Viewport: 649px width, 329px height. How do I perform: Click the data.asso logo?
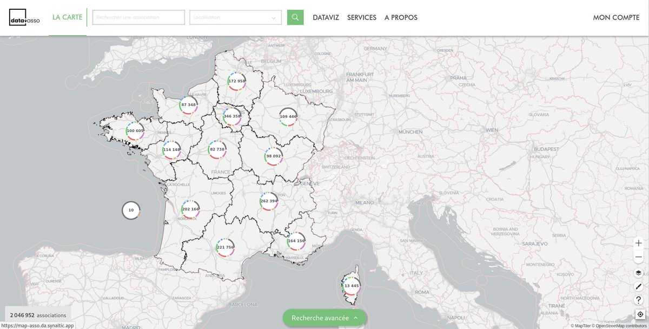[24, 17]
